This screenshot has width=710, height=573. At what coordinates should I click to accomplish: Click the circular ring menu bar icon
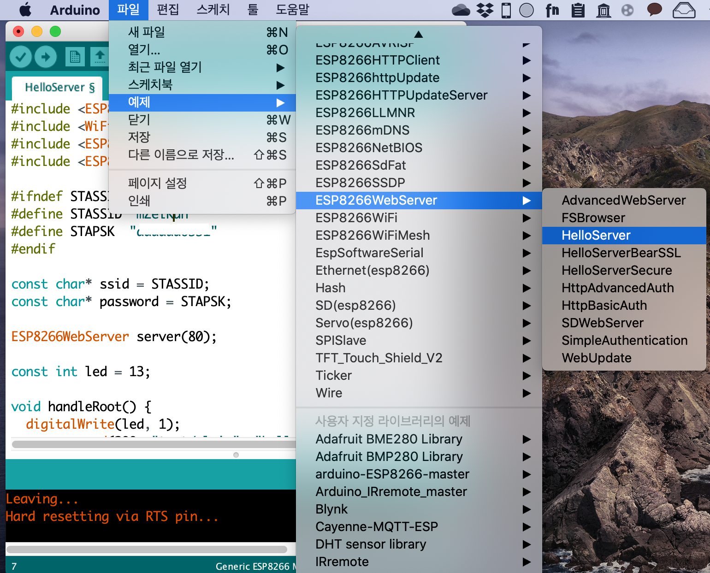click(527, 10)
